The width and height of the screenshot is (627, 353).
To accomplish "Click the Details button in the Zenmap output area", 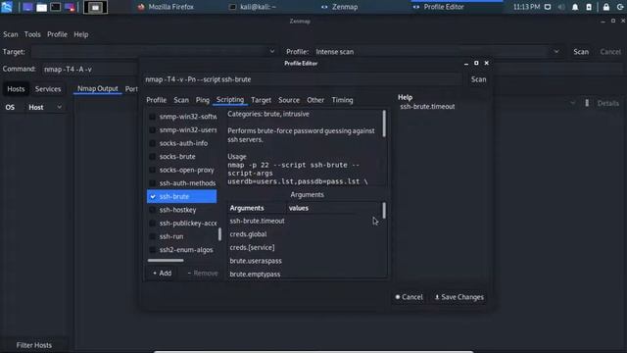I will [607, 103].
